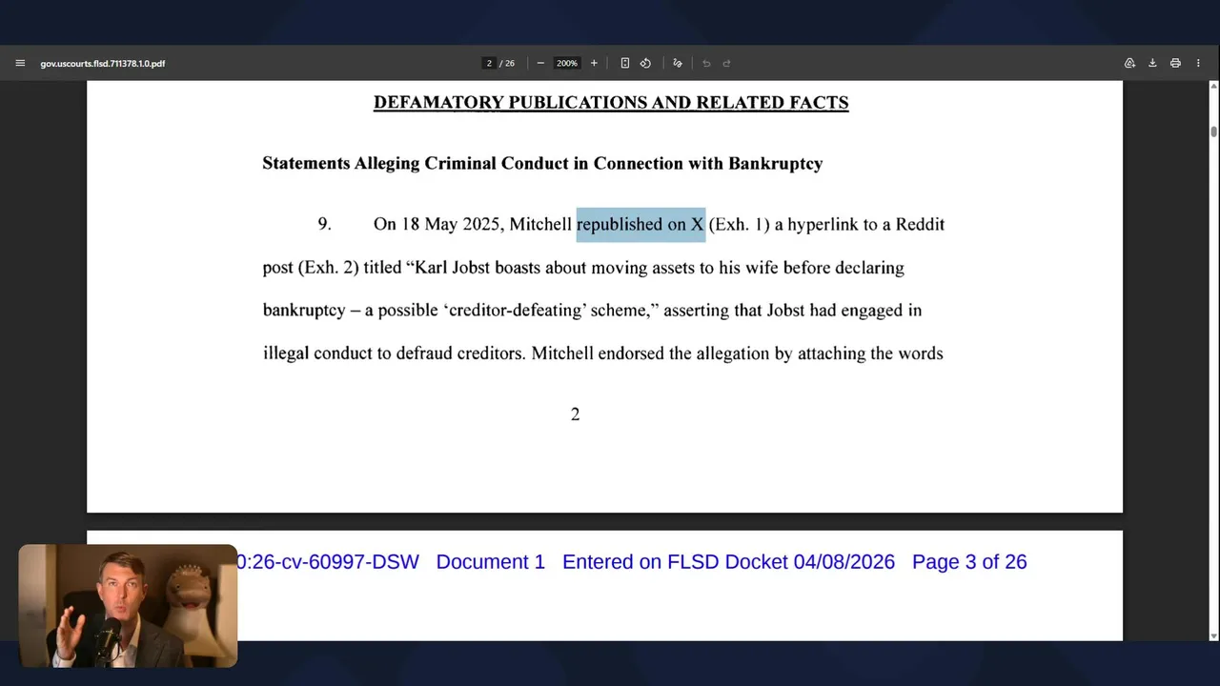The image size is (1220, 686).
Task: Click the page number "2" at page bottom
Action: pyautogui.click(x=575, y=414)
